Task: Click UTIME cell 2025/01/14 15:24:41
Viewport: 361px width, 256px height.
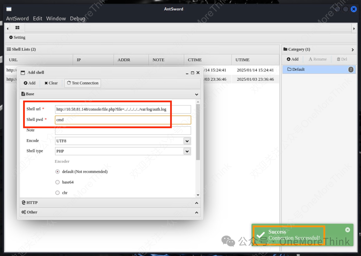Action: (x=255, y=70)
